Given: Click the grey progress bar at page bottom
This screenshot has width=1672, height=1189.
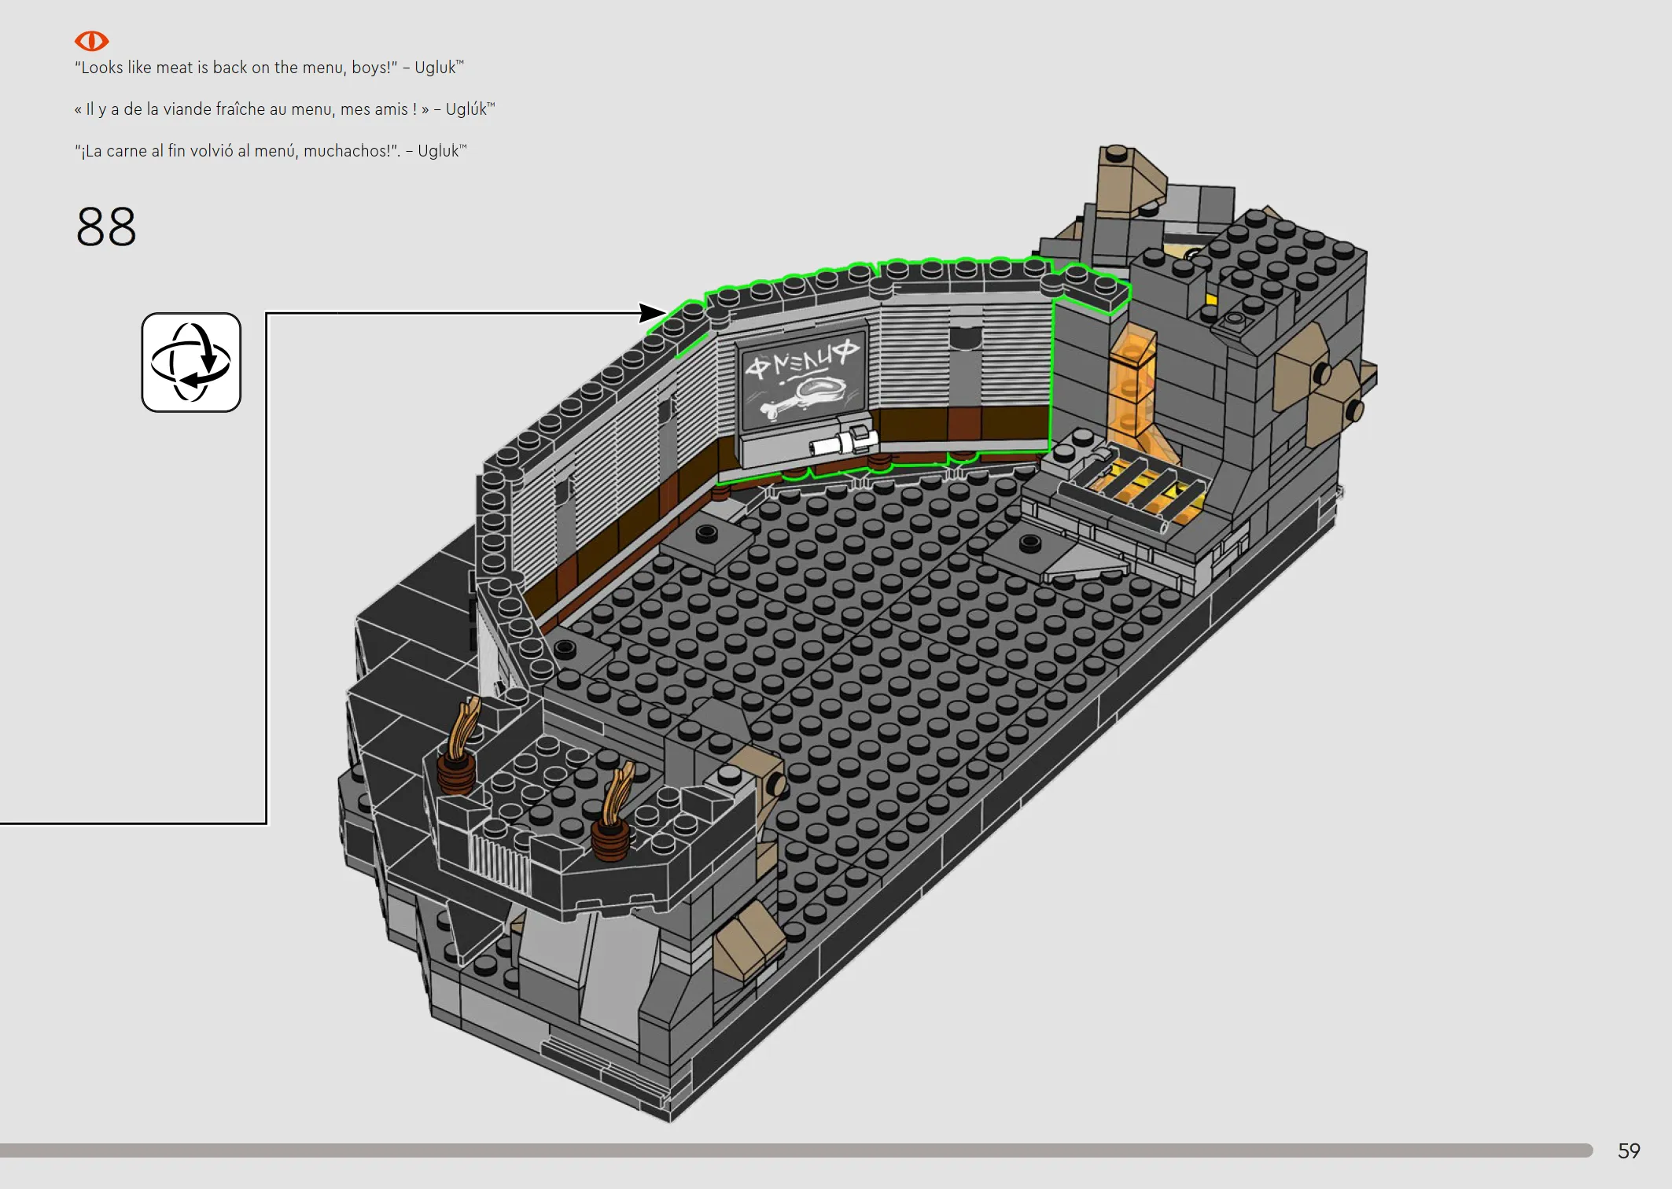Looking at the screenshot, I should pyautogui.click(x=796, y=1150).
